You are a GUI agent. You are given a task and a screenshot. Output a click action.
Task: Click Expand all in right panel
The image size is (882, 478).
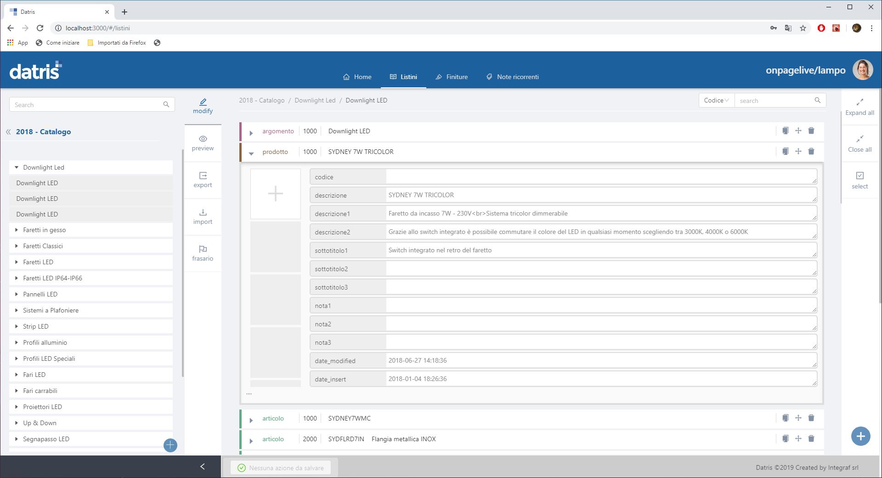859,107
